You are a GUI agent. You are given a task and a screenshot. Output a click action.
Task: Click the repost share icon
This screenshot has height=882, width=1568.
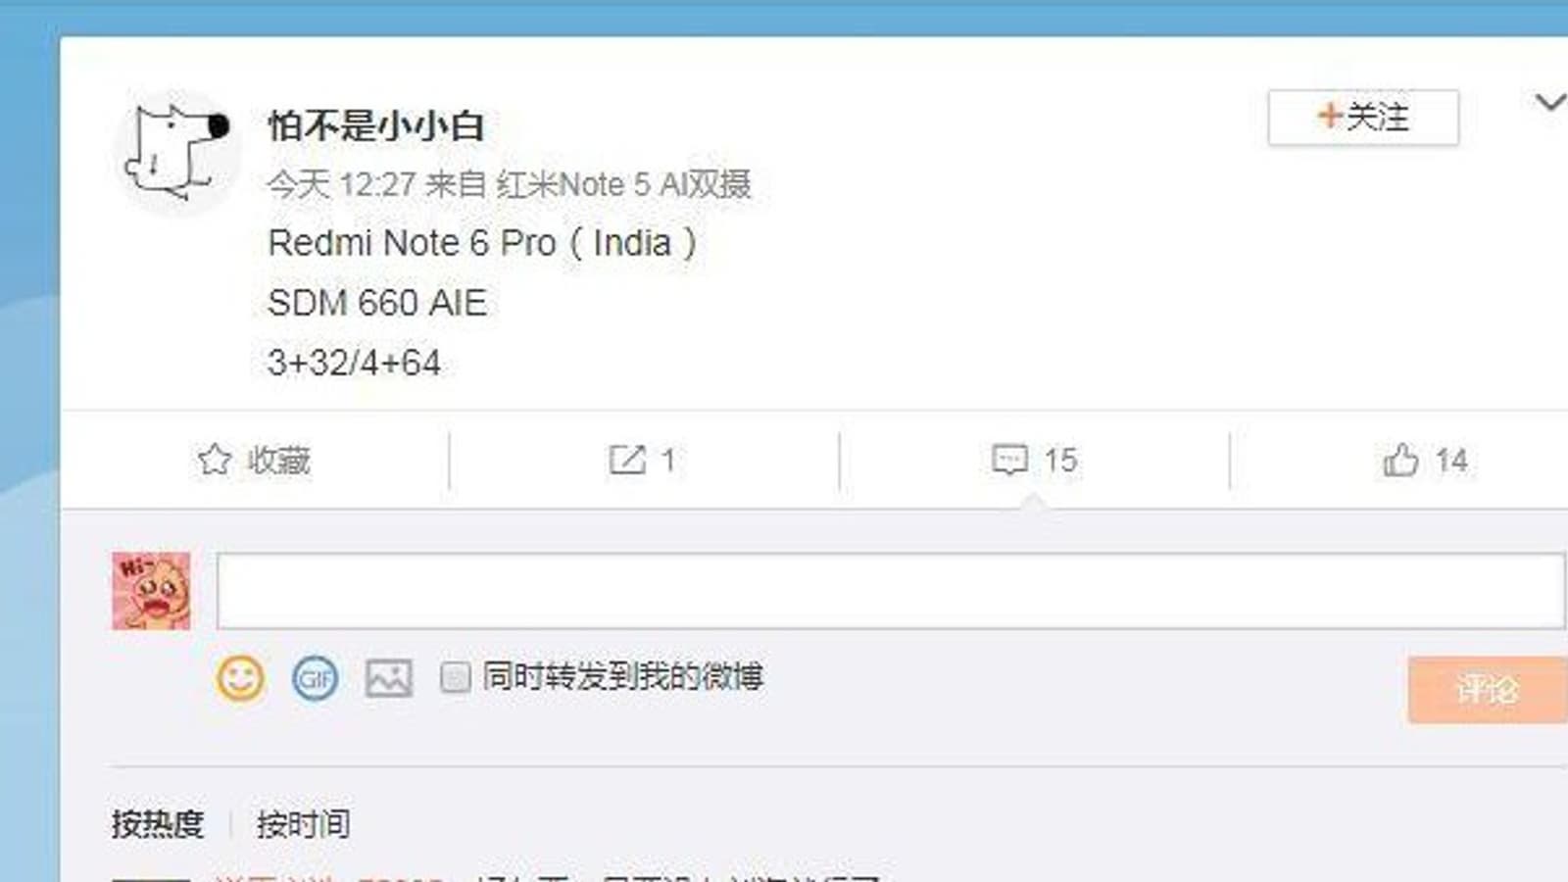(627, 459)
